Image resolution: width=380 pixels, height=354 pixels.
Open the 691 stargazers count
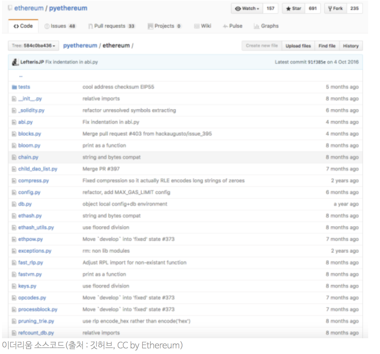tap(313, 9)
